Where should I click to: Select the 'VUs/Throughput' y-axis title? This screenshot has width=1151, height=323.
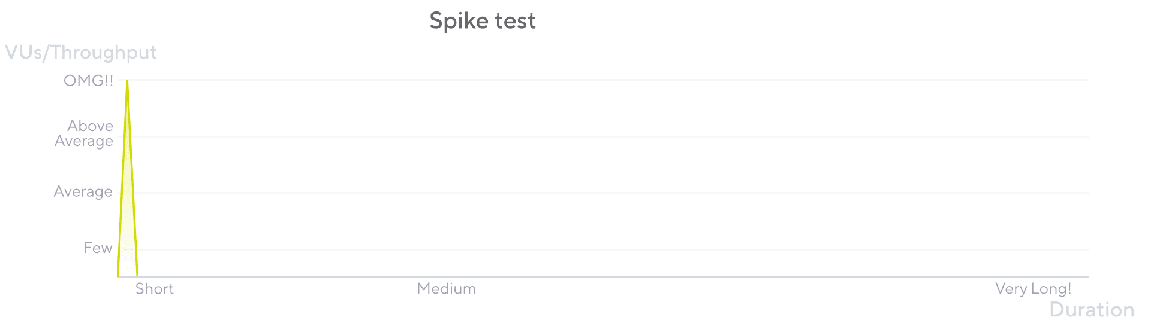81,53
